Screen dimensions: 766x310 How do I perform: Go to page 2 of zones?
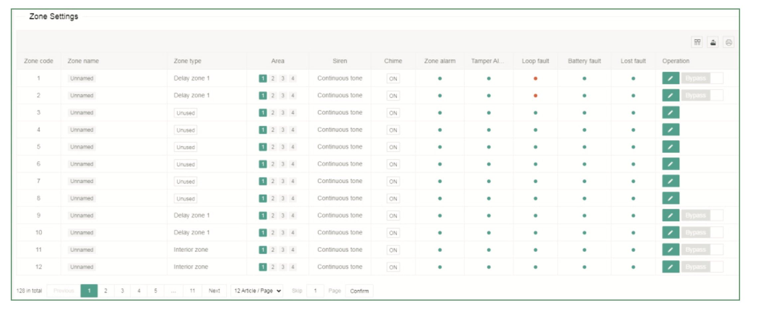pyautogui.click(x=106, y=291)
